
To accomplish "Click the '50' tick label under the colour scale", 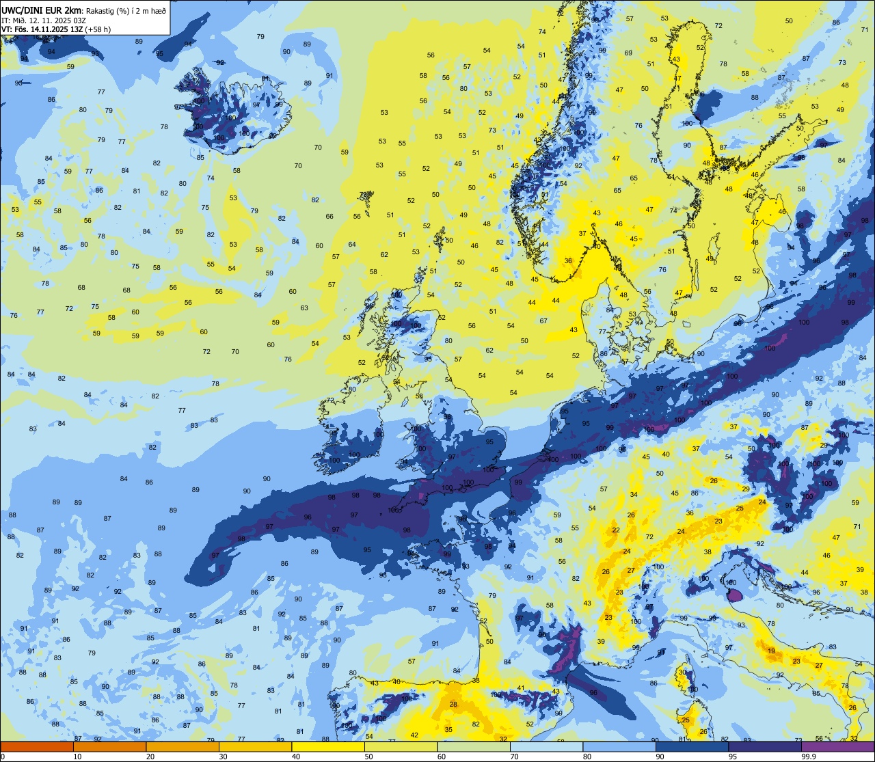I will (x=369, y=757).
